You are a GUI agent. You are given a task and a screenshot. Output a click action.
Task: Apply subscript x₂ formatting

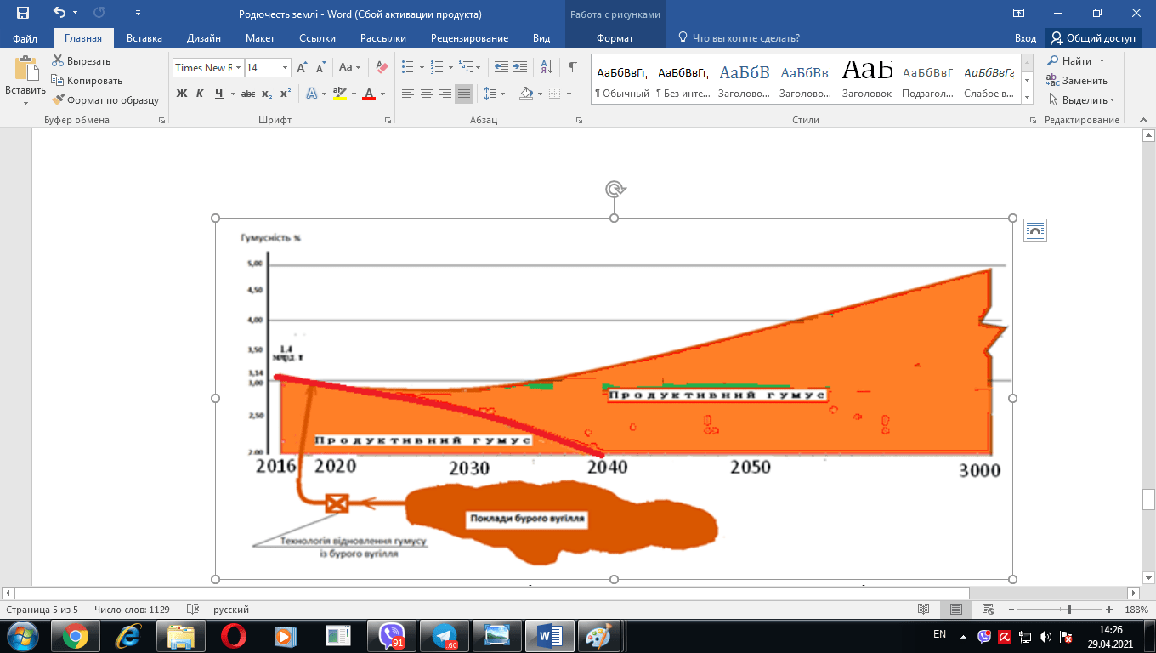(267, 94)
